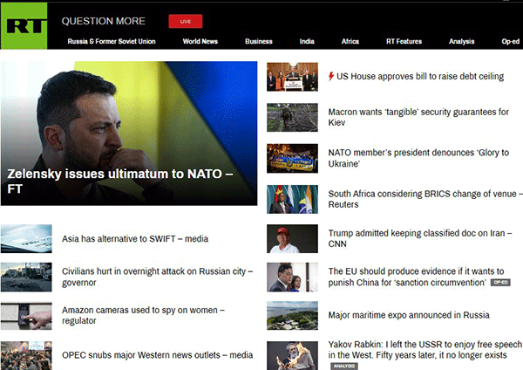Click the US House debt ceiling thumbnail
This screenshot has height=370, width=523.
[x=292, y=77]
